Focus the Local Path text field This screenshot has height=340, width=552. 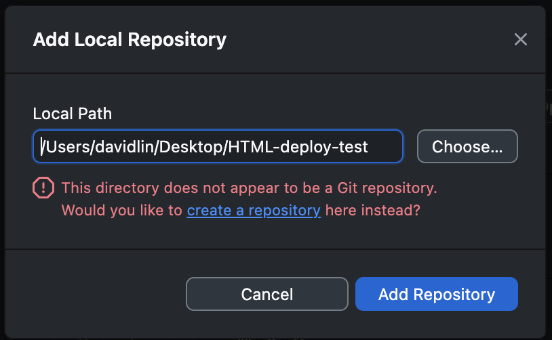(218, 147)
